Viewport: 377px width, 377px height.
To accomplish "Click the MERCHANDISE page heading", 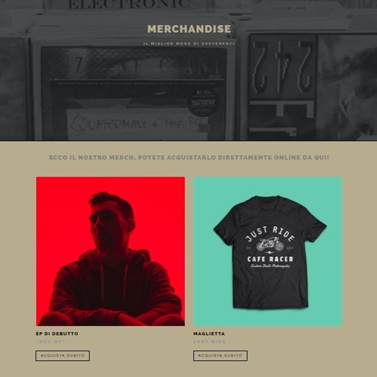I will (189, 29).
